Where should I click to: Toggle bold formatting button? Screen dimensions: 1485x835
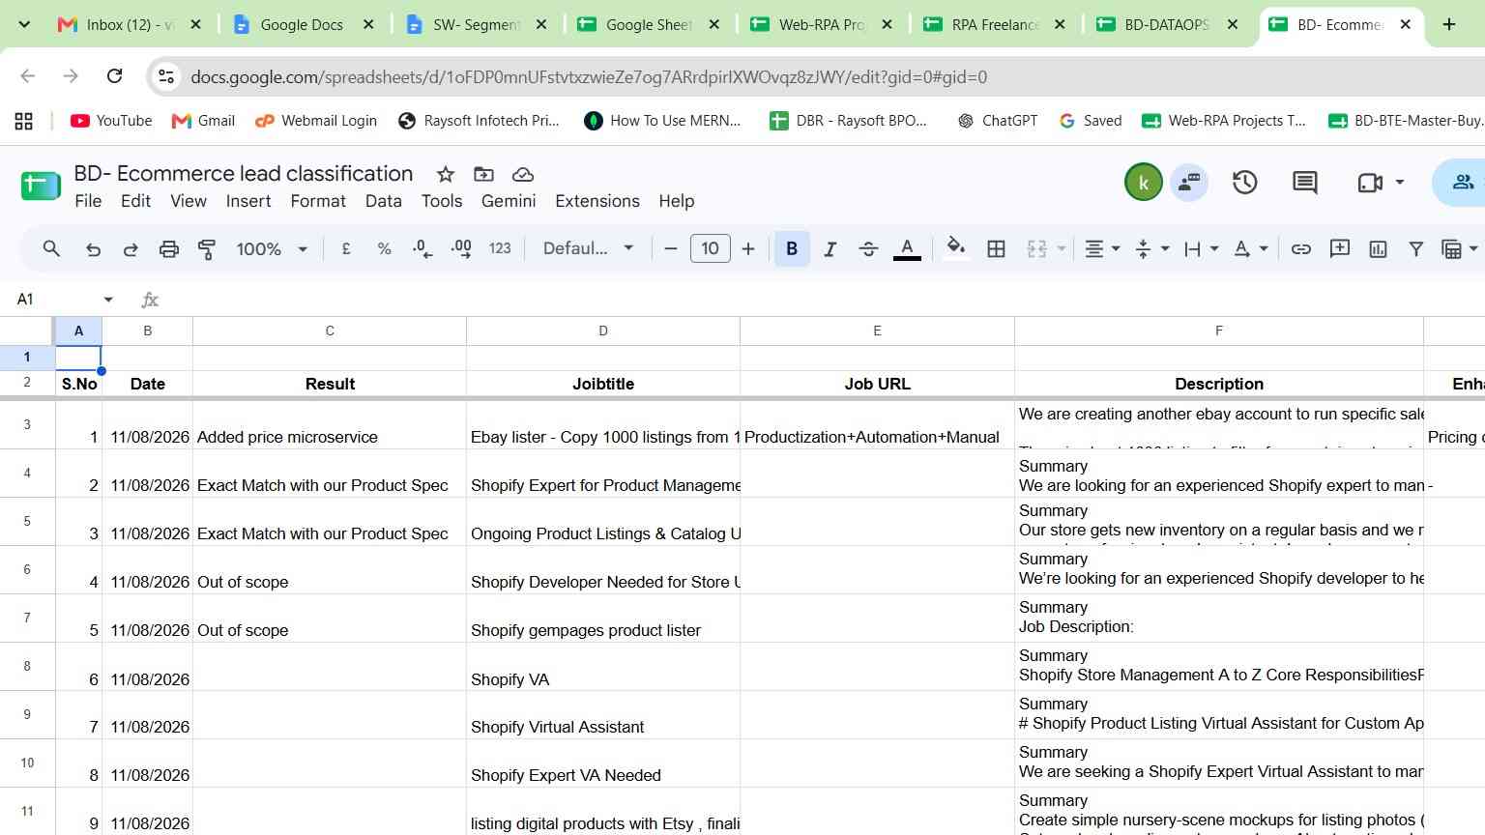point(792,249)
